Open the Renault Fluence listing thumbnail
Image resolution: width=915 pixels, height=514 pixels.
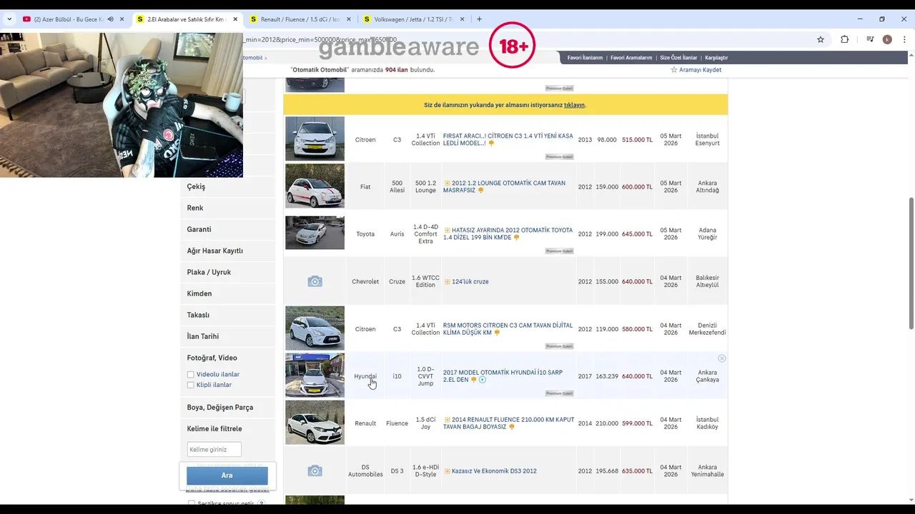click(315, 422)
